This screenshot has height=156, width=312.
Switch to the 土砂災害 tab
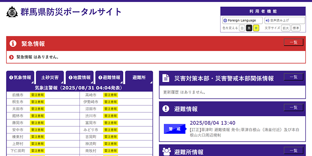[50, 78]
